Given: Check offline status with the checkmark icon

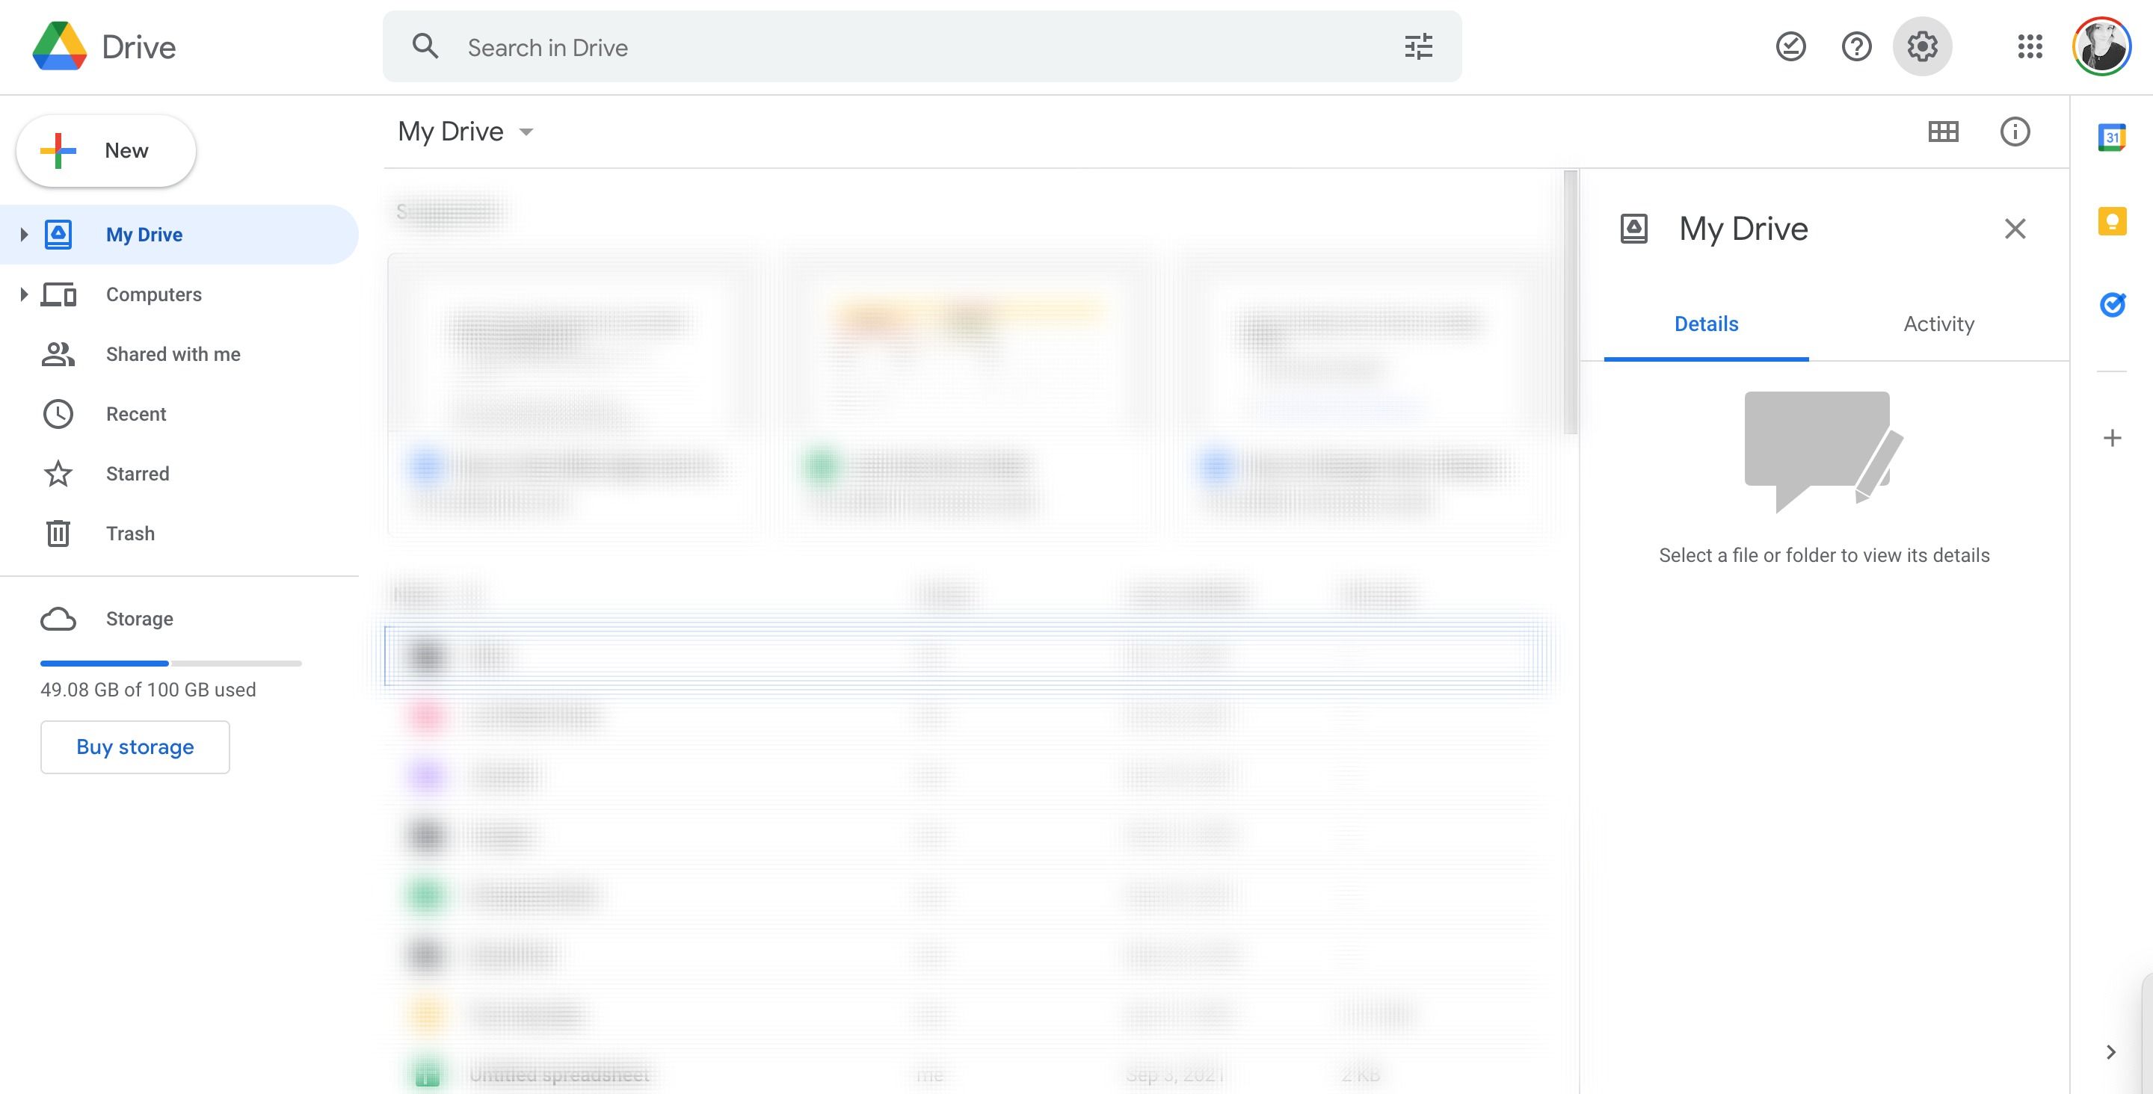Looking at the screenshot, I should (1791, 47).
